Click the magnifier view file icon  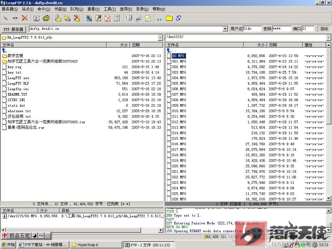tap(89, 18)
